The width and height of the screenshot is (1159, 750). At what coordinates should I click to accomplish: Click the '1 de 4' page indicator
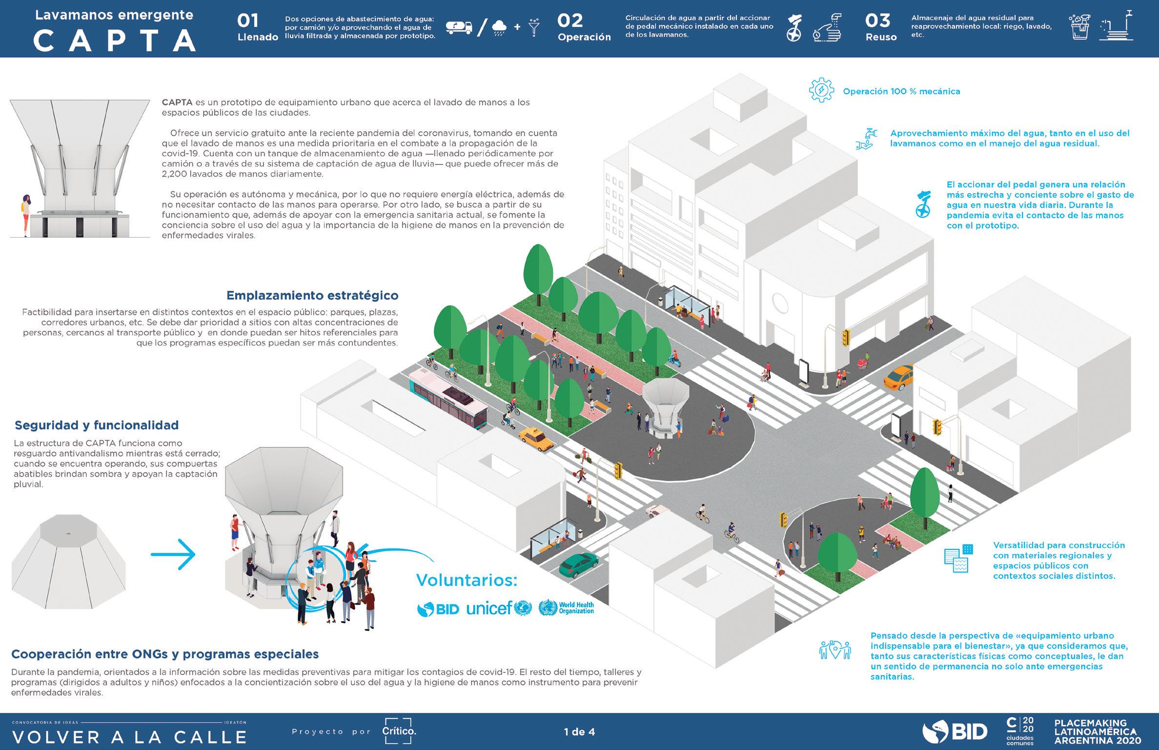(x=579, y=731)
